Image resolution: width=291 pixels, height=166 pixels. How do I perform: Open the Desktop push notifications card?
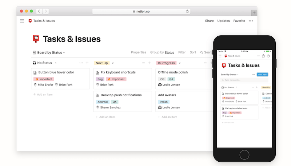123,101
